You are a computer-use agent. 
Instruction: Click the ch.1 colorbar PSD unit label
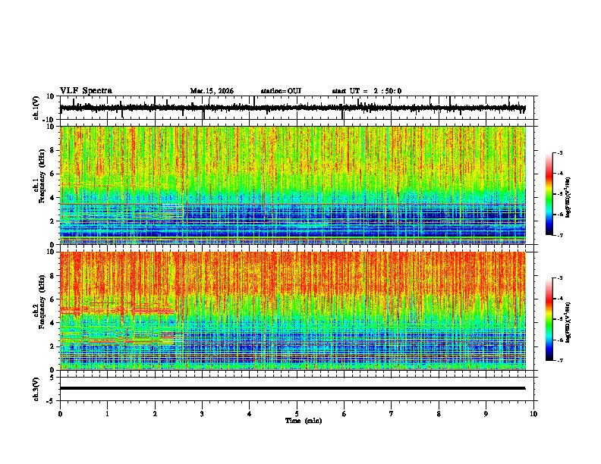pyautogui.click(x=568, y=197)
